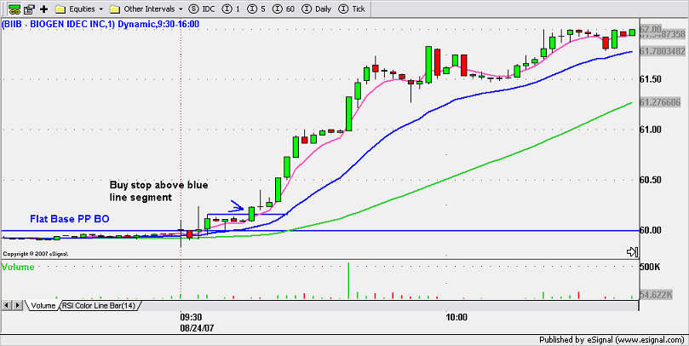Click the tab scroll left arrow
689x346 pixels.
[7, 305]
